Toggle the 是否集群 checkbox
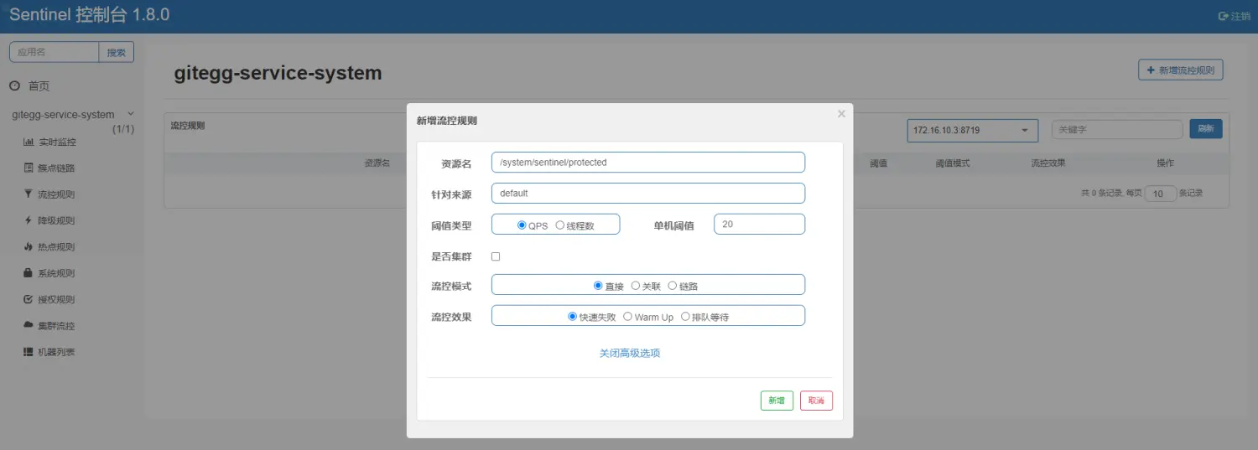This screenshot has width=1258, height=450. [496, 256]
